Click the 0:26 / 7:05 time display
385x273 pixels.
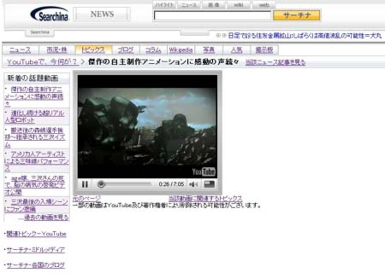171,184
